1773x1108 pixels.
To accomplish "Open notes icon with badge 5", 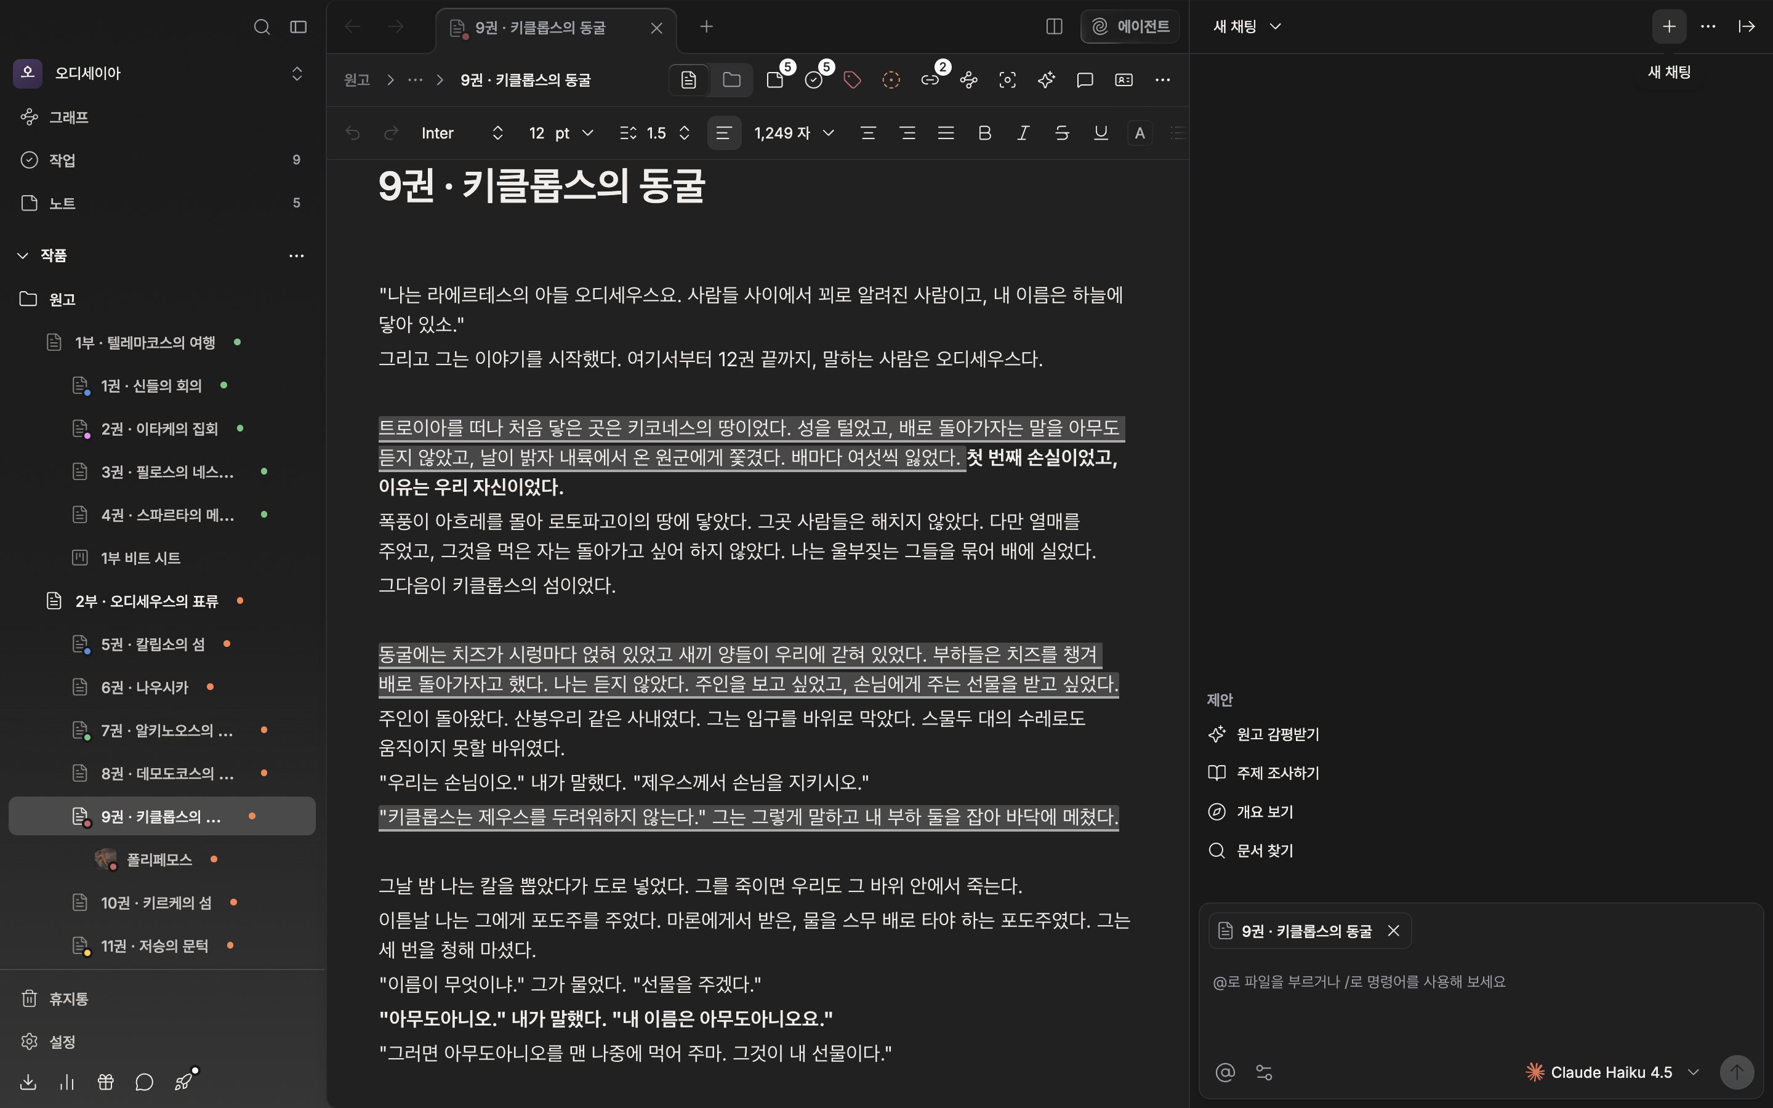I will [775, 80].
